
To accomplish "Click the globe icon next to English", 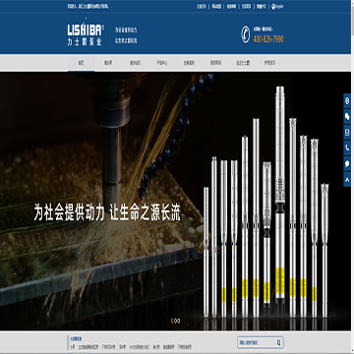I will 273,6.
